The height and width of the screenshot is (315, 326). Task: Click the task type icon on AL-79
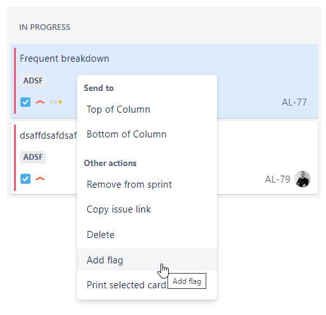coord(25,179)
